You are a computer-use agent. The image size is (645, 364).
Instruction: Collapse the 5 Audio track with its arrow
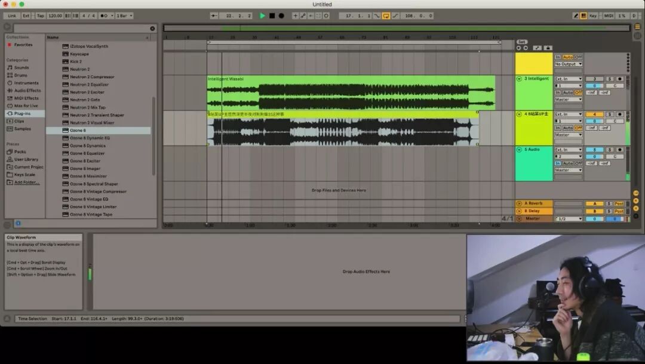(519, 150)
